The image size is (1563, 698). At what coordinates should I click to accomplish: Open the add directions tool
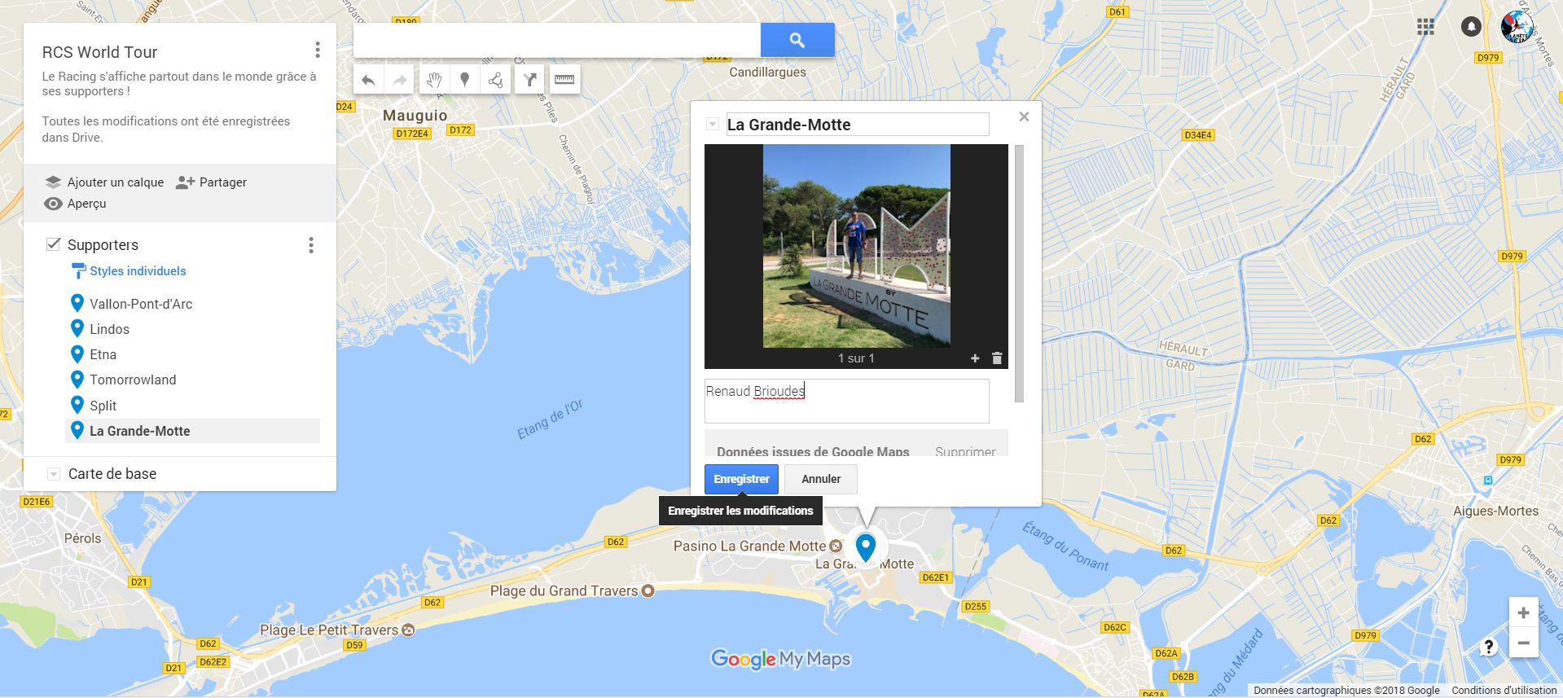(529, 80)
